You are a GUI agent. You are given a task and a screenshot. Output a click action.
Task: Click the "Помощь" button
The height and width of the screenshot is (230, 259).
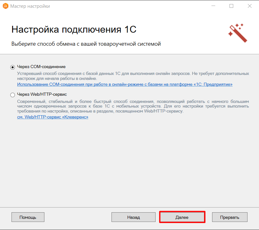[28, 217]
